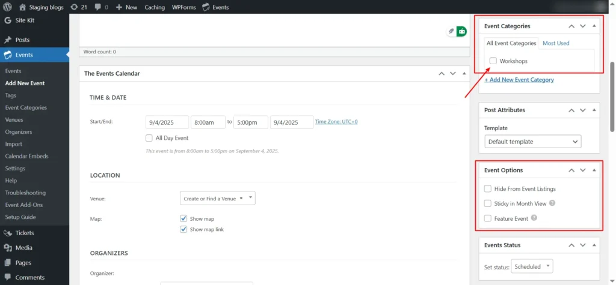Uncheck the Show map checkbox

[x=183, y=219]
